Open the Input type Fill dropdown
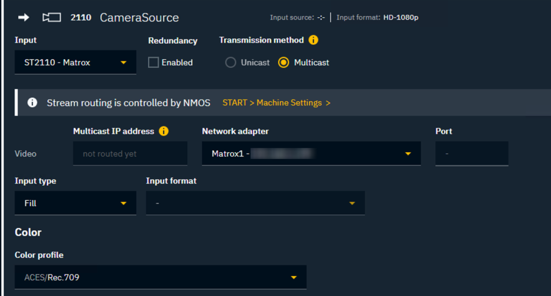 pyautogui.click(x=75, y=203)
